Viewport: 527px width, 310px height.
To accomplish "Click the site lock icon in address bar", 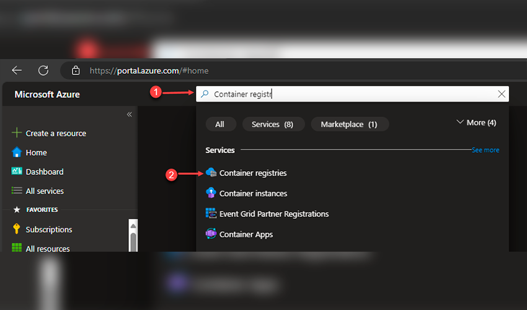I will tap(76, 71).
